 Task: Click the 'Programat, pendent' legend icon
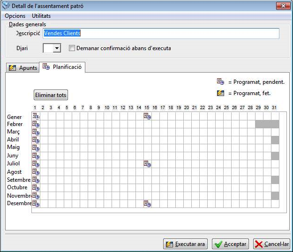pos(220,82)
